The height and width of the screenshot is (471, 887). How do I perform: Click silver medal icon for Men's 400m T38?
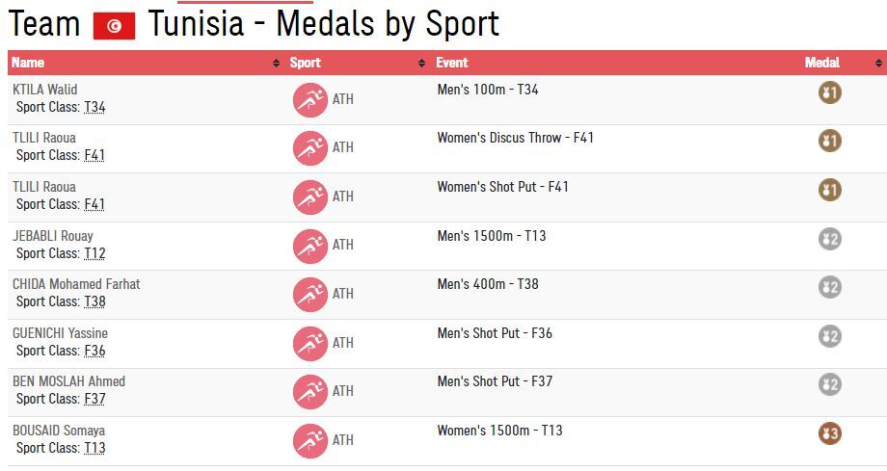click(829, 287)
